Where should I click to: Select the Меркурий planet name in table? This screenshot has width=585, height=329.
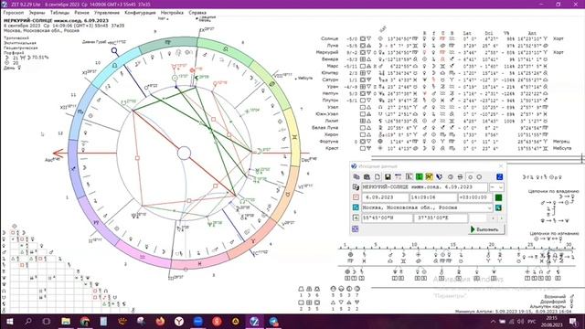pos(327,53)
